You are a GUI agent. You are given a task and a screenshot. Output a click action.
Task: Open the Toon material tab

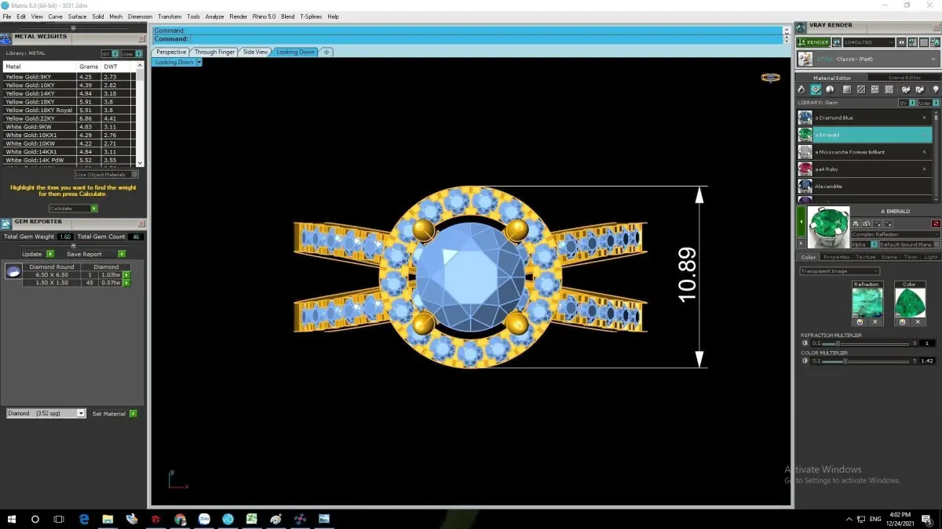tap(911, 257)
